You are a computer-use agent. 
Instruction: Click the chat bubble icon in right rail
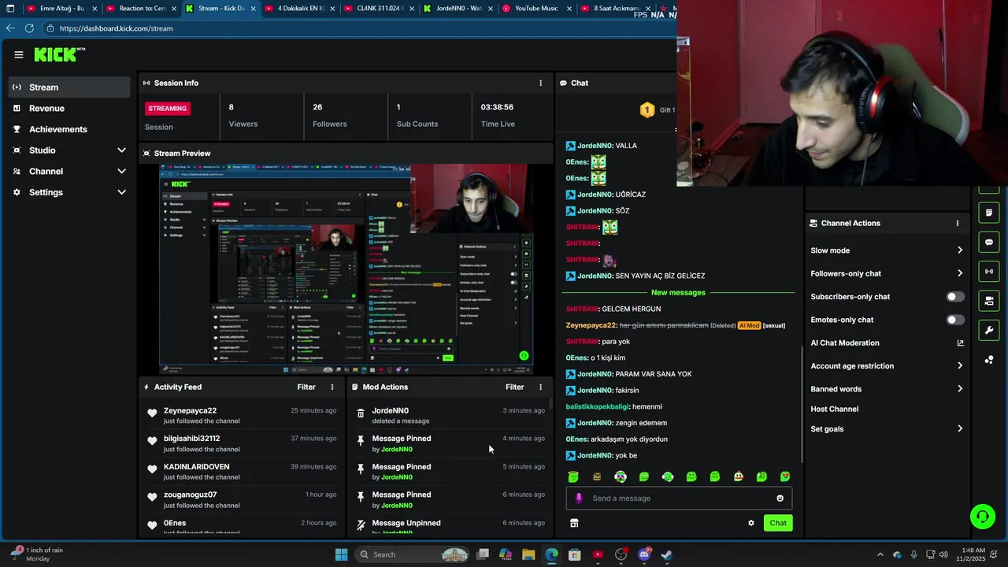(989, 242)
